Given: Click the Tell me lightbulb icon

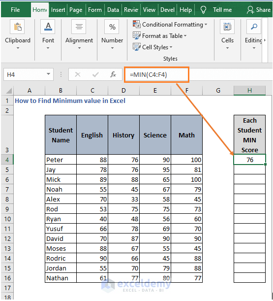Looking at the screenshot, I should pos(203,9).
